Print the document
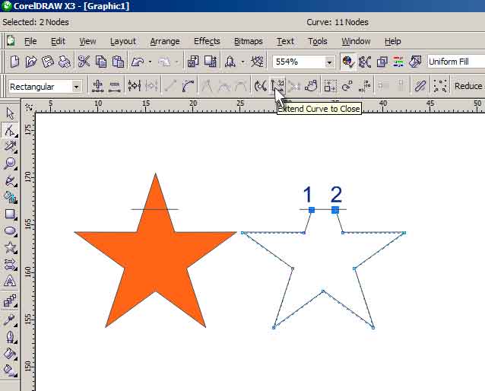This screenshot has height=391, width=485. click(65, 62)
